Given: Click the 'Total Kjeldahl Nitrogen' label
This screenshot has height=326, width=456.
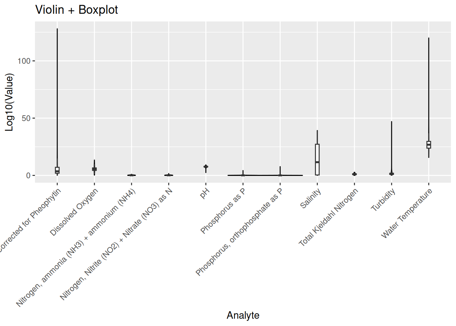Looking at the screenshot, I should click(x=328, y=217).
